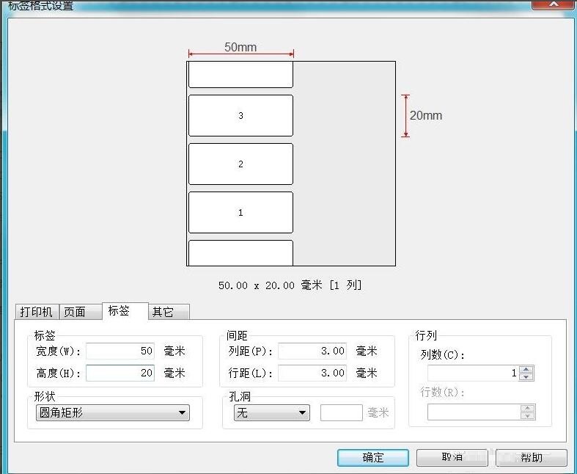Viewport: 577px width, 474px height.
Task: Open the 形状 圆角矩形 dropdown
Action: point(113,412)
